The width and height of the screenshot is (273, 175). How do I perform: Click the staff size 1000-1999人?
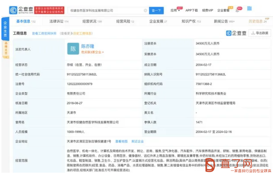(x=76, y=132)
